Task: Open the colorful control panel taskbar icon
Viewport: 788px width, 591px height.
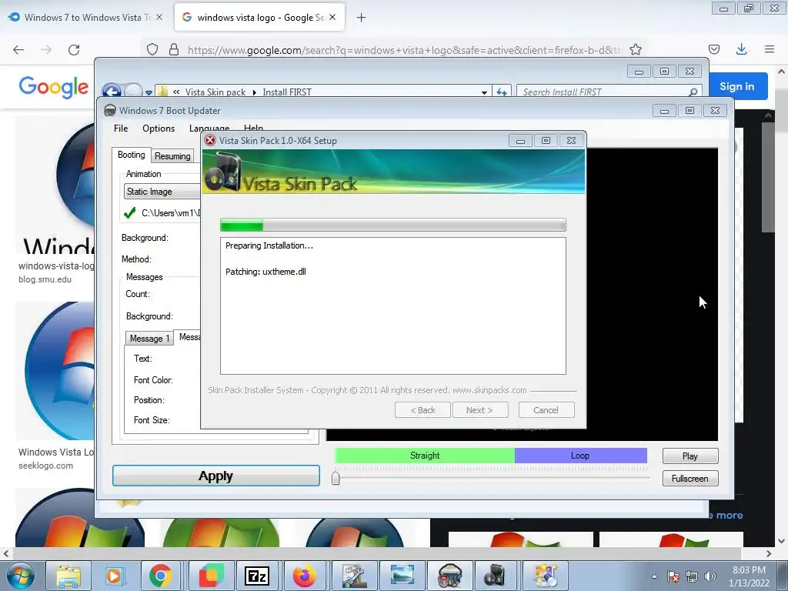Action: tap(546, 576)
